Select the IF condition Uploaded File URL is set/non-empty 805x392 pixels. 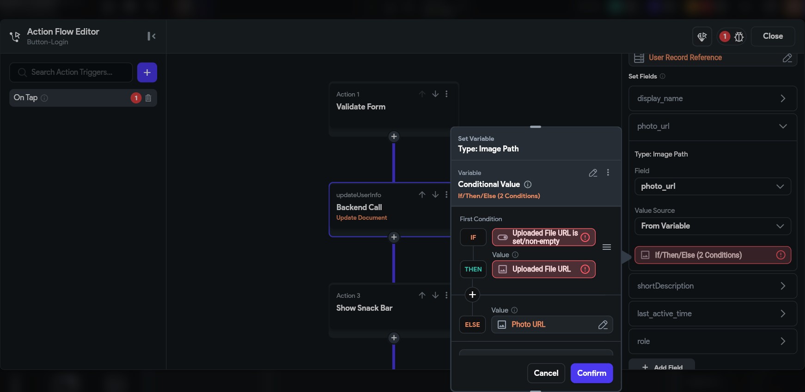click(x=543, y=237)
